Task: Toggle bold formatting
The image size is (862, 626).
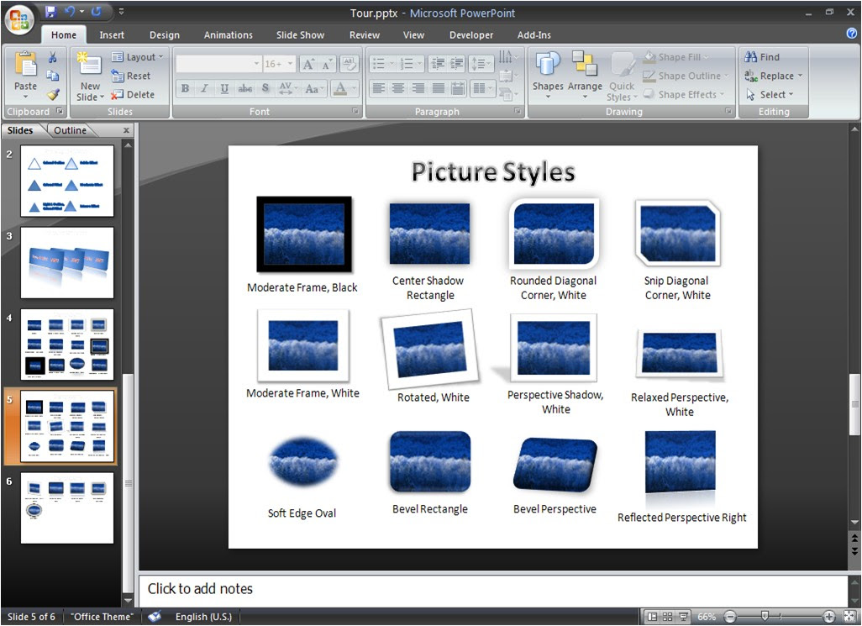Action: pos(185,87)
